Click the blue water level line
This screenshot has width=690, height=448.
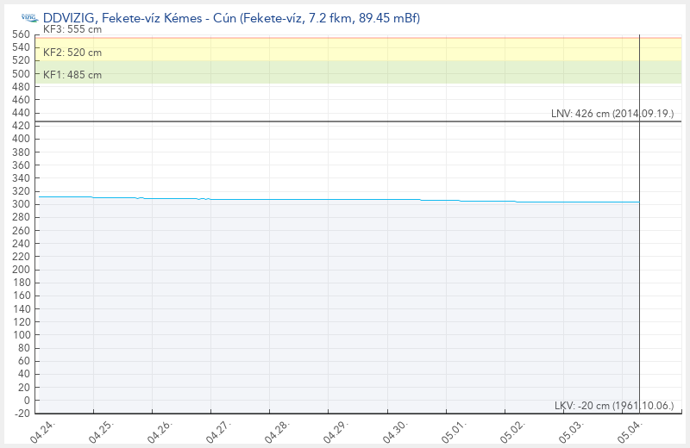(x=339, y=200)
